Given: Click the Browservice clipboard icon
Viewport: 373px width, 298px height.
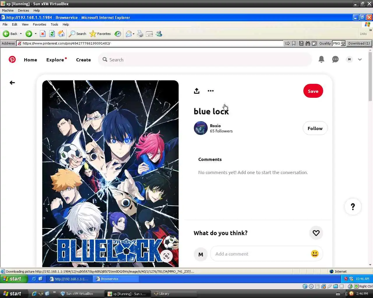Looking at the screenshot, I should 314,43.
